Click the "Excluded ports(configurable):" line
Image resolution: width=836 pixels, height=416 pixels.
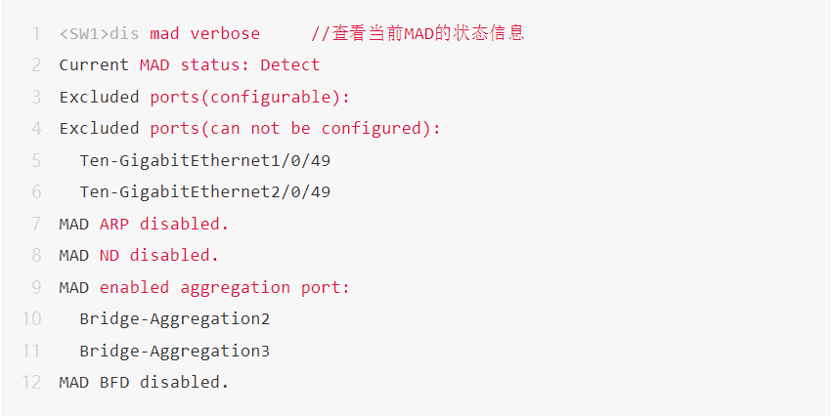204,97
